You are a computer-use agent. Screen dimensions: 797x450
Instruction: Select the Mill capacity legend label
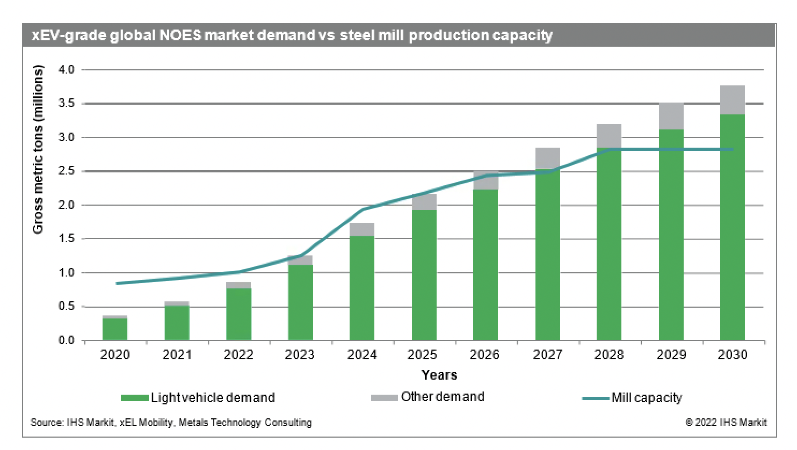[x=647, y=398]
